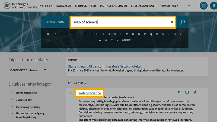The width and height of the screenshot is (217, 122).
Task: Email the Web of Science record
Action: tap(187, 92)
